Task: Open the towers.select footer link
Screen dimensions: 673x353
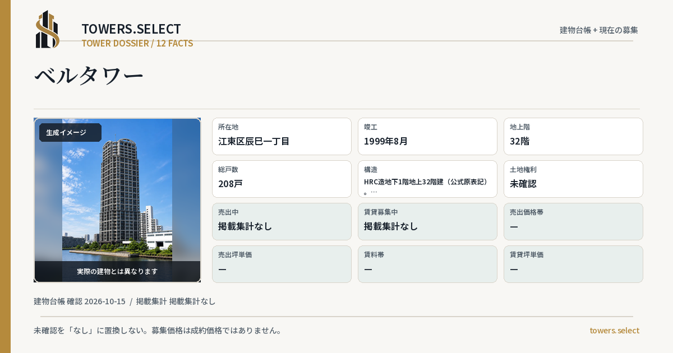Action: point(614,330)
